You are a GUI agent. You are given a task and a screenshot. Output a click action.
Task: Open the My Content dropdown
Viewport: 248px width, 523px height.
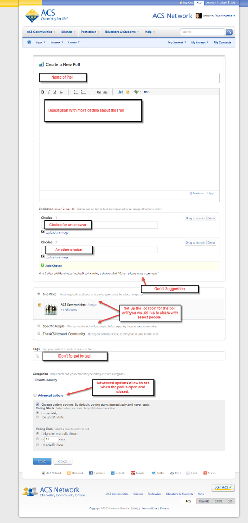pos(177,43)
